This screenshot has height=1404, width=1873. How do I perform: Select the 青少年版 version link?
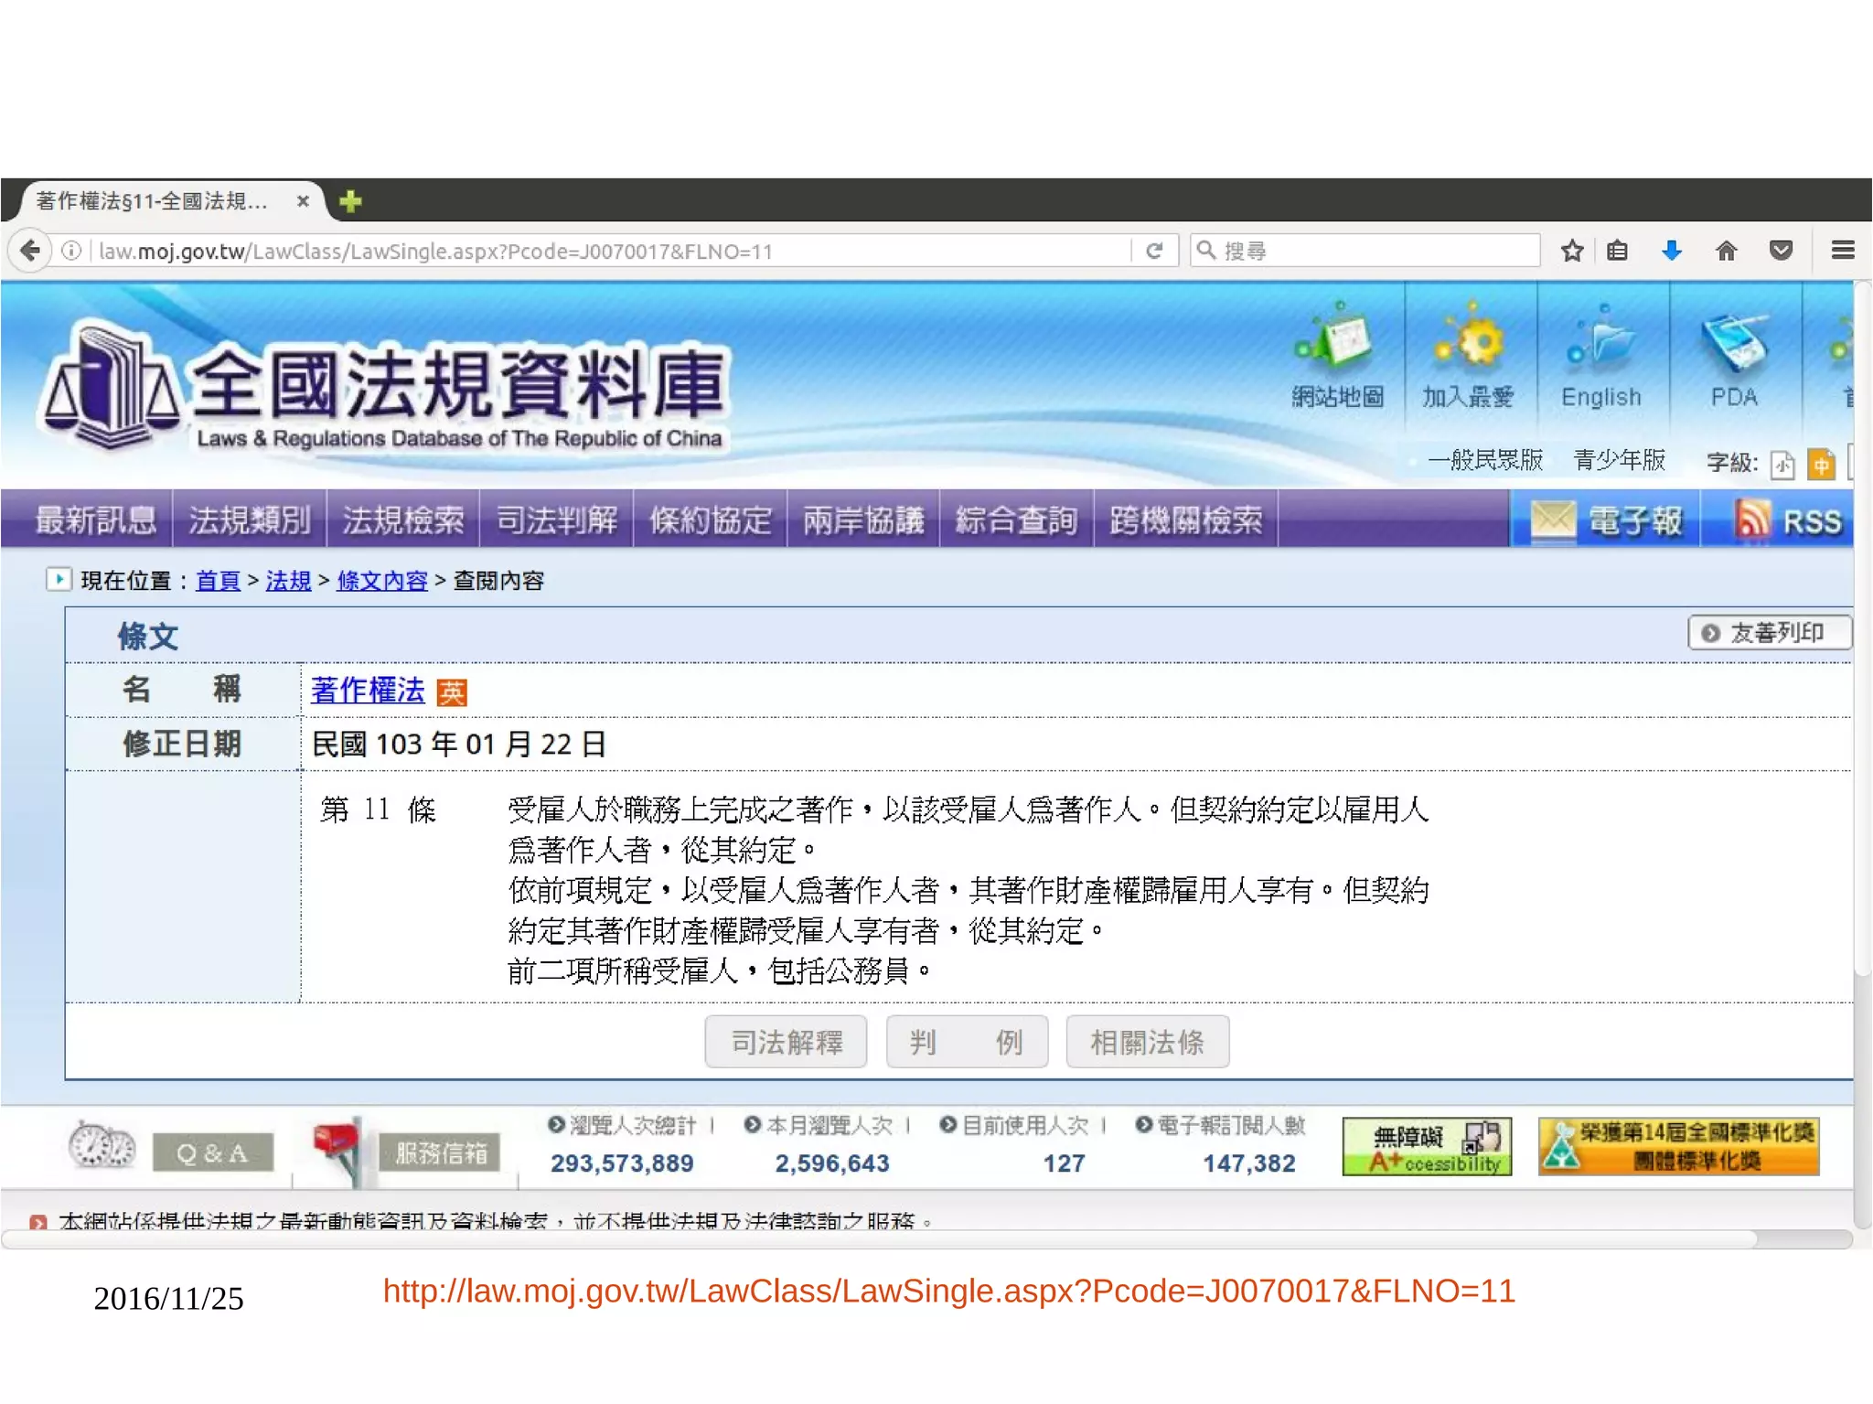pyautogui.click(x=1619, y=460)
